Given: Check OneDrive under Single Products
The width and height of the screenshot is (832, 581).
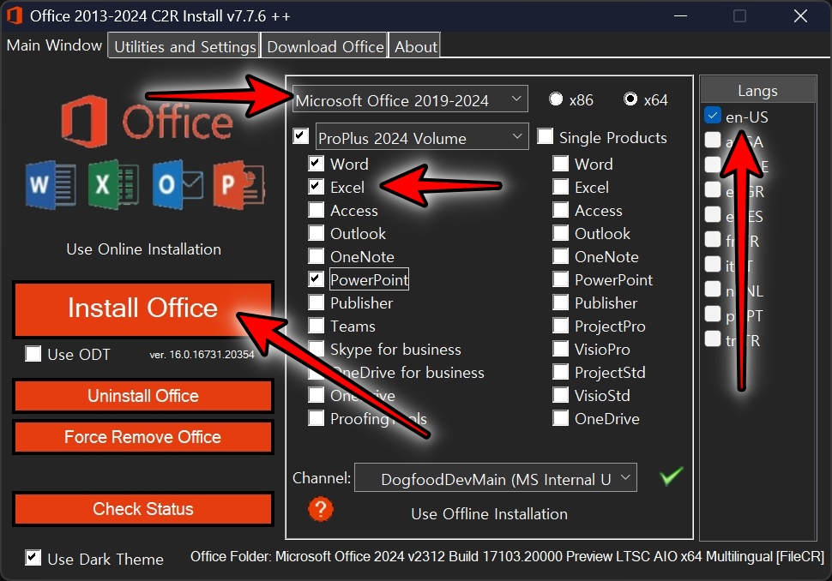Looking at the screenshot, I should click(561, 417).
